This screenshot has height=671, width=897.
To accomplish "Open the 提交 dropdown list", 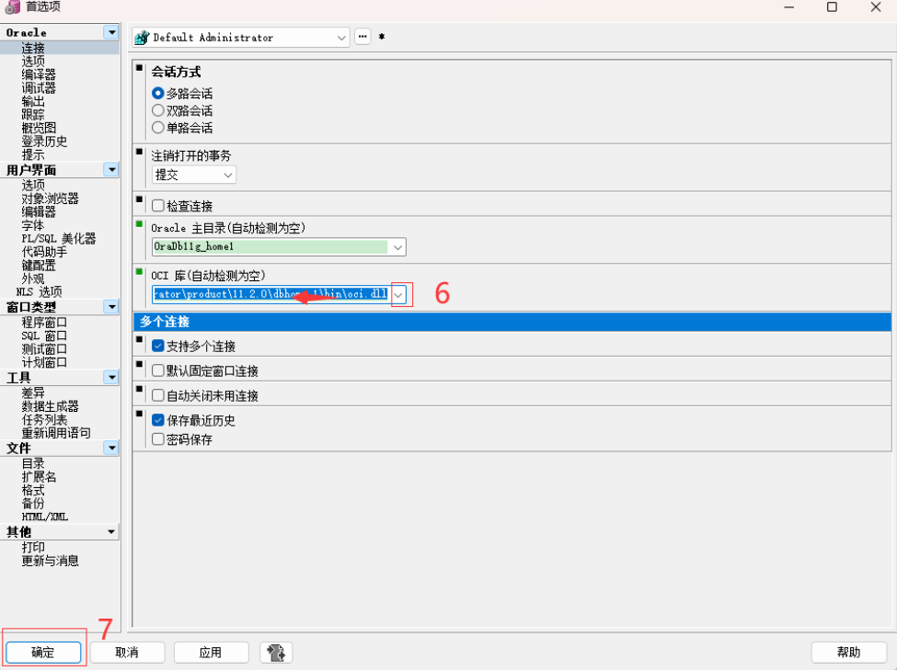I will pos(227,175).
